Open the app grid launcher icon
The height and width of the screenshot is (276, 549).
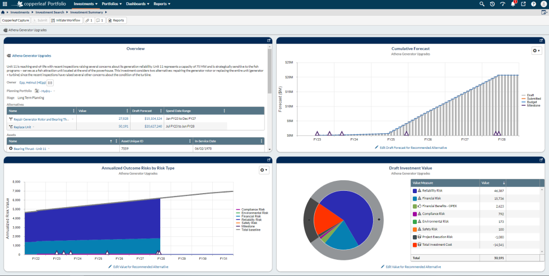click(x=5, y=4)
